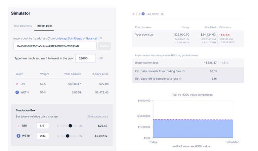Click info icon beside daily rewards from trading fees
This screenshot has height=151, width=258.
[x=184, y=71]
